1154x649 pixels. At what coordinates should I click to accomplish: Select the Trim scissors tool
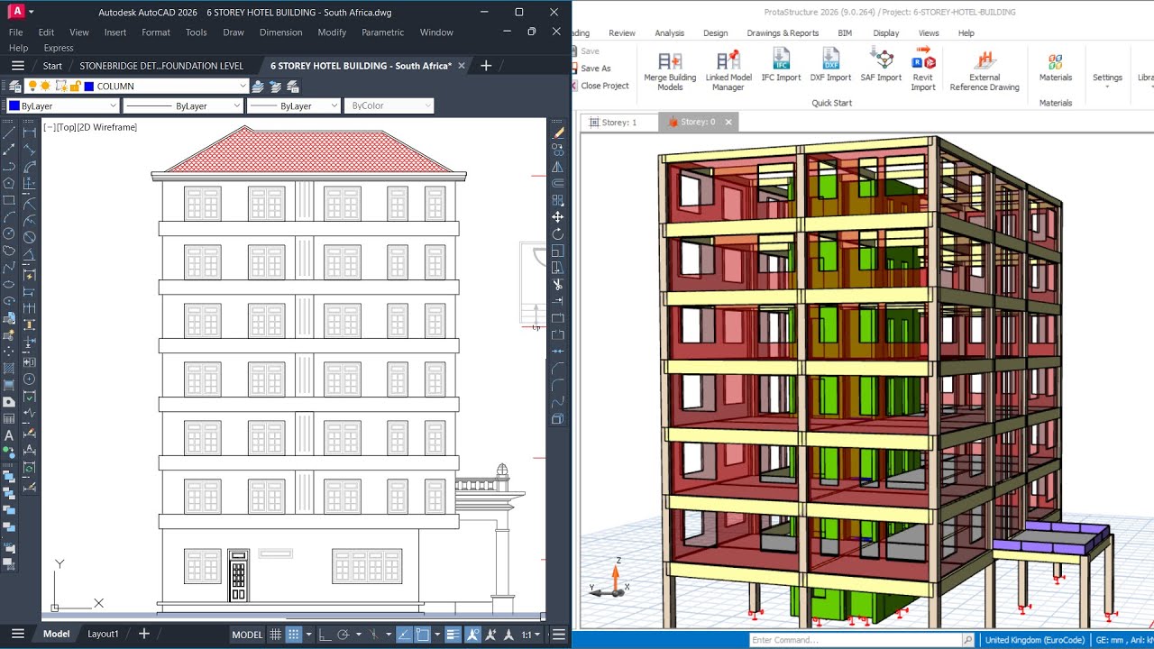tap(558, 285)
